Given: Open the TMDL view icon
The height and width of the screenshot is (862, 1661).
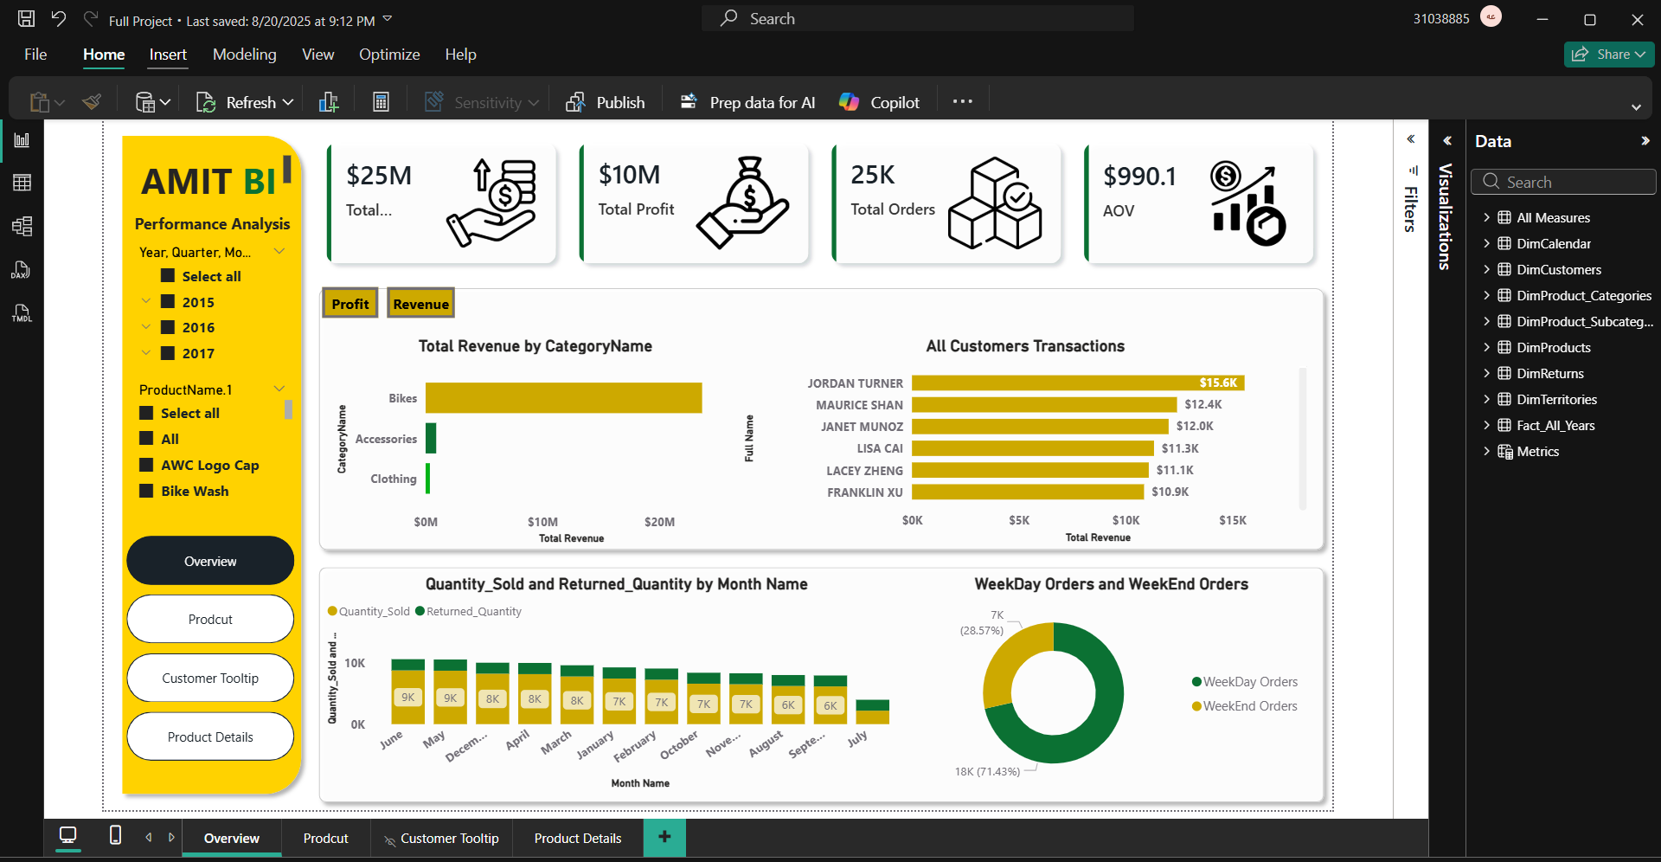Looking at the screenshot, I should 22,313.
